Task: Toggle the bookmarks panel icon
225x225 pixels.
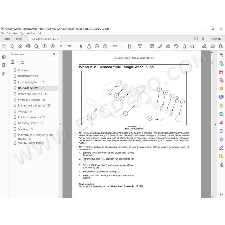Action: (x=4, y=65)
